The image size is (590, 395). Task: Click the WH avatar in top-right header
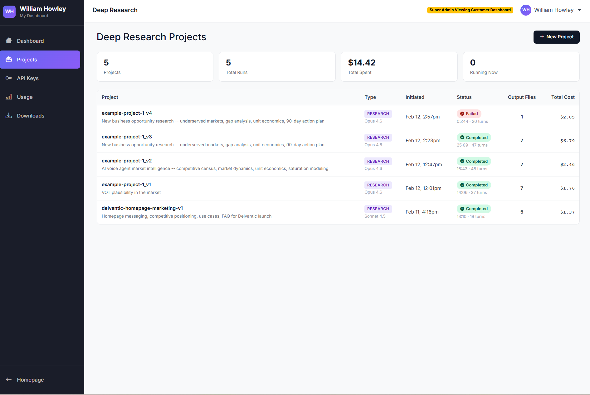pos(526,10)
